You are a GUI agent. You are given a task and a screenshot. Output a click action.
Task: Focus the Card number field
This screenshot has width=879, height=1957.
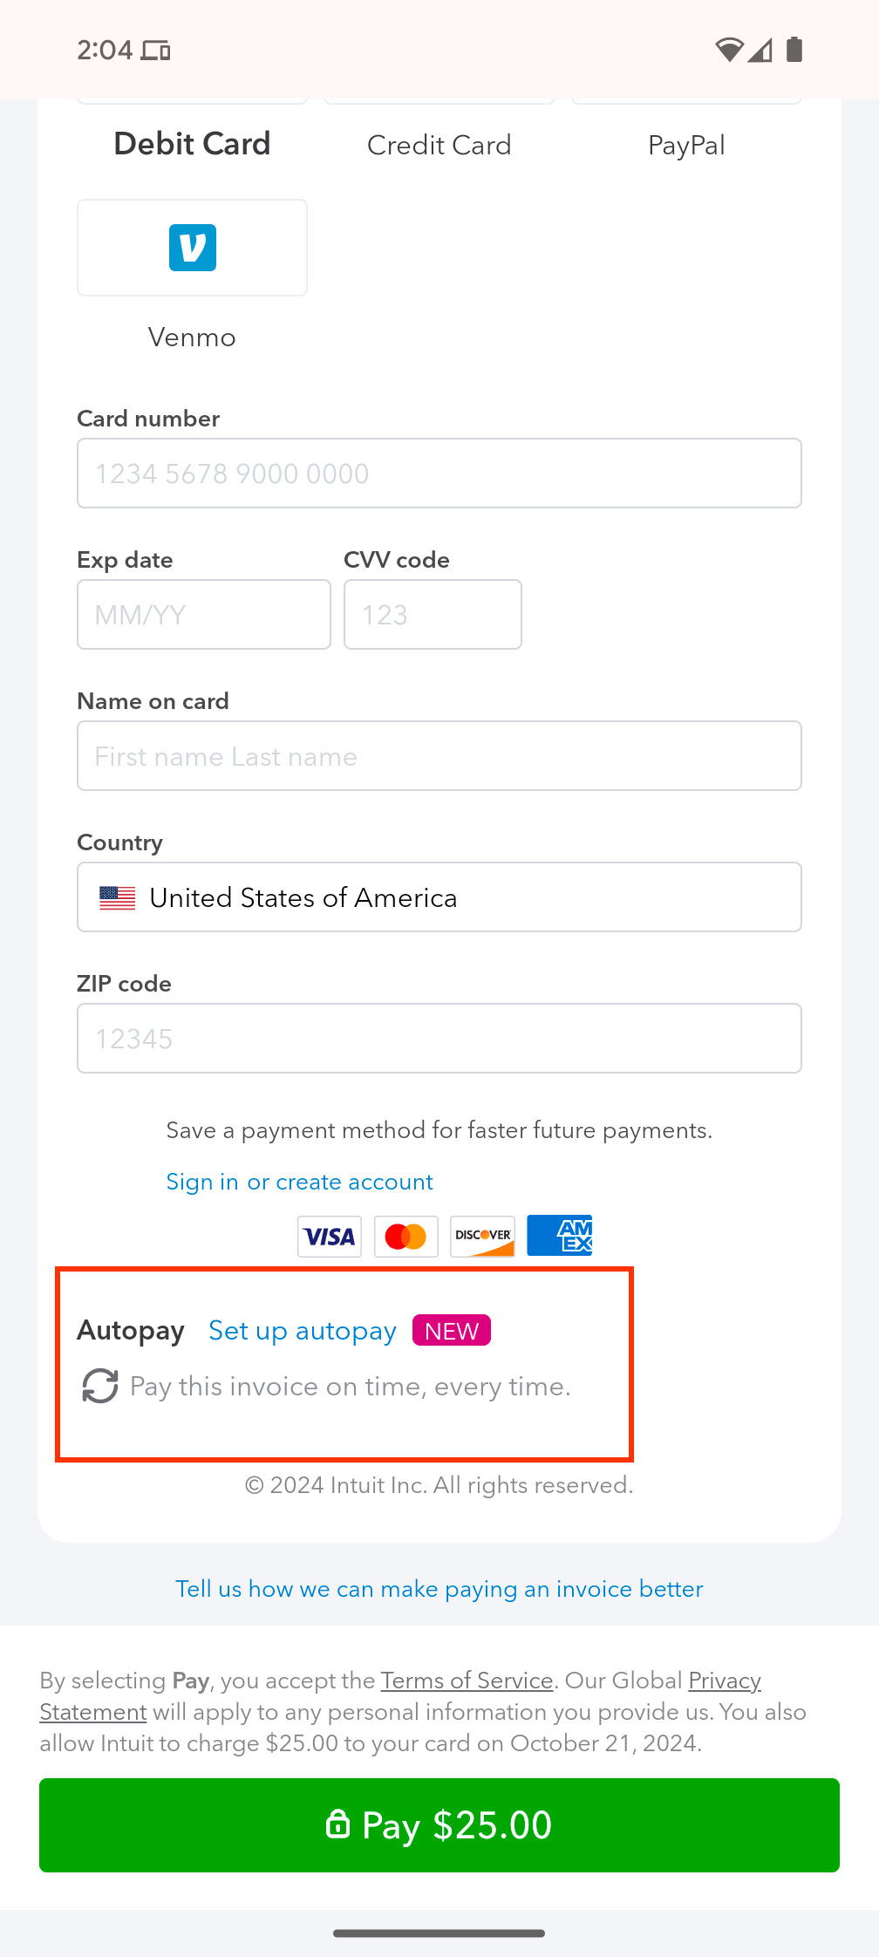[x=439, y=474]
